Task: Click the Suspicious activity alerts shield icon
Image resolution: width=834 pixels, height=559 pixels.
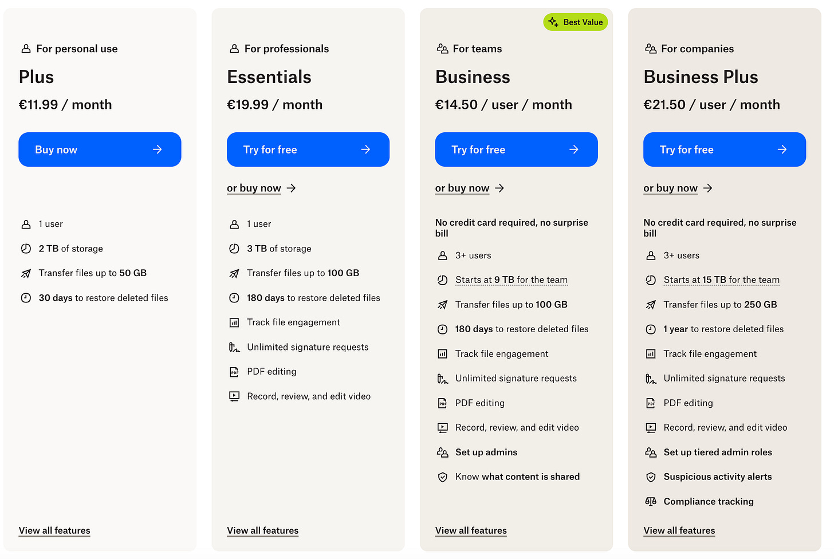Action: pyautogui.click(x=651, y=477)
